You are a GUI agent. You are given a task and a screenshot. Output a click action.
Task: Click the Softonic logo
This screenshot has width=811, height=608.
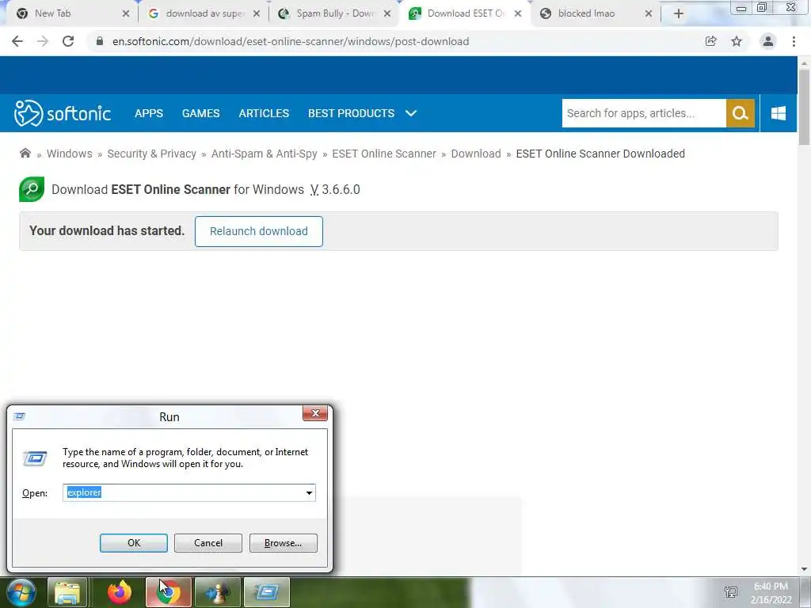(x=63, y=113)
